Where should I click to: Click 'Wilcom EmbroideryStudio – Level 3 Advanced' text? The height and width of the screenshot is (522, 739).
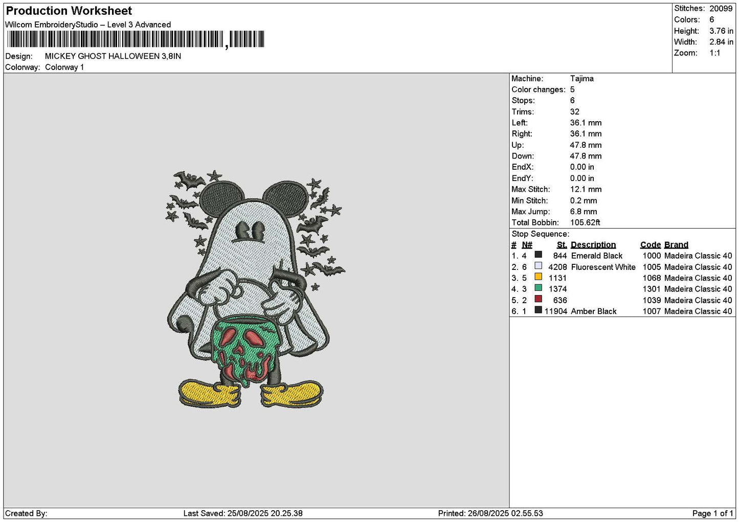(x=88, y=25)
